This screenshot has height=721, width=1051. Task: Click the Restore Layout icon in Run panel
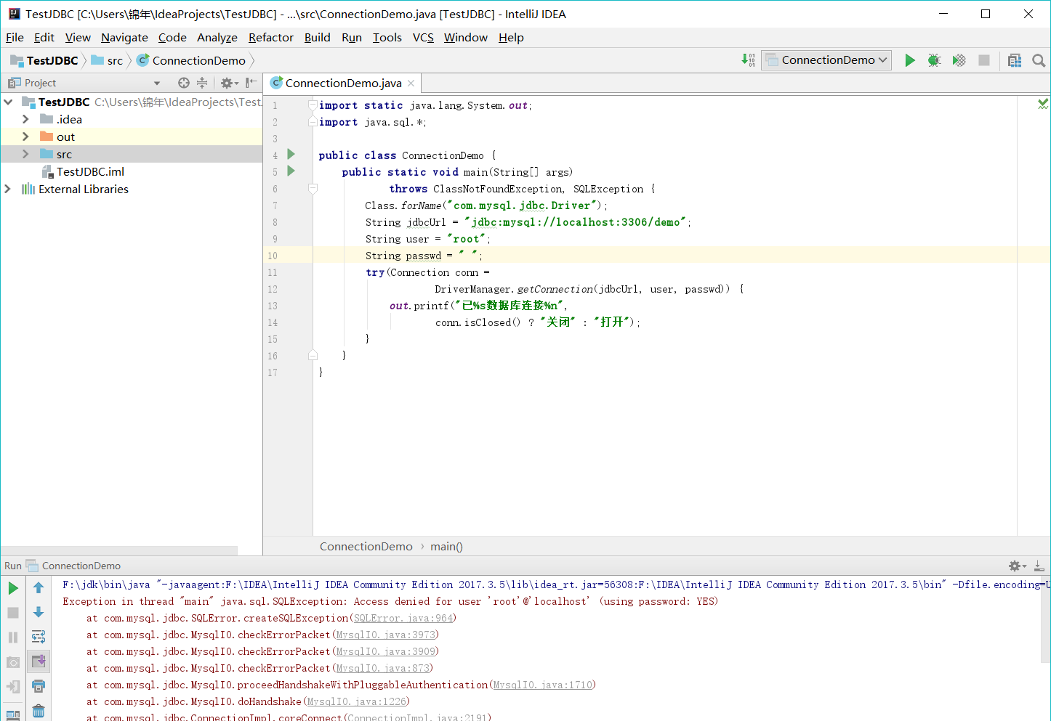pos(13,714)
